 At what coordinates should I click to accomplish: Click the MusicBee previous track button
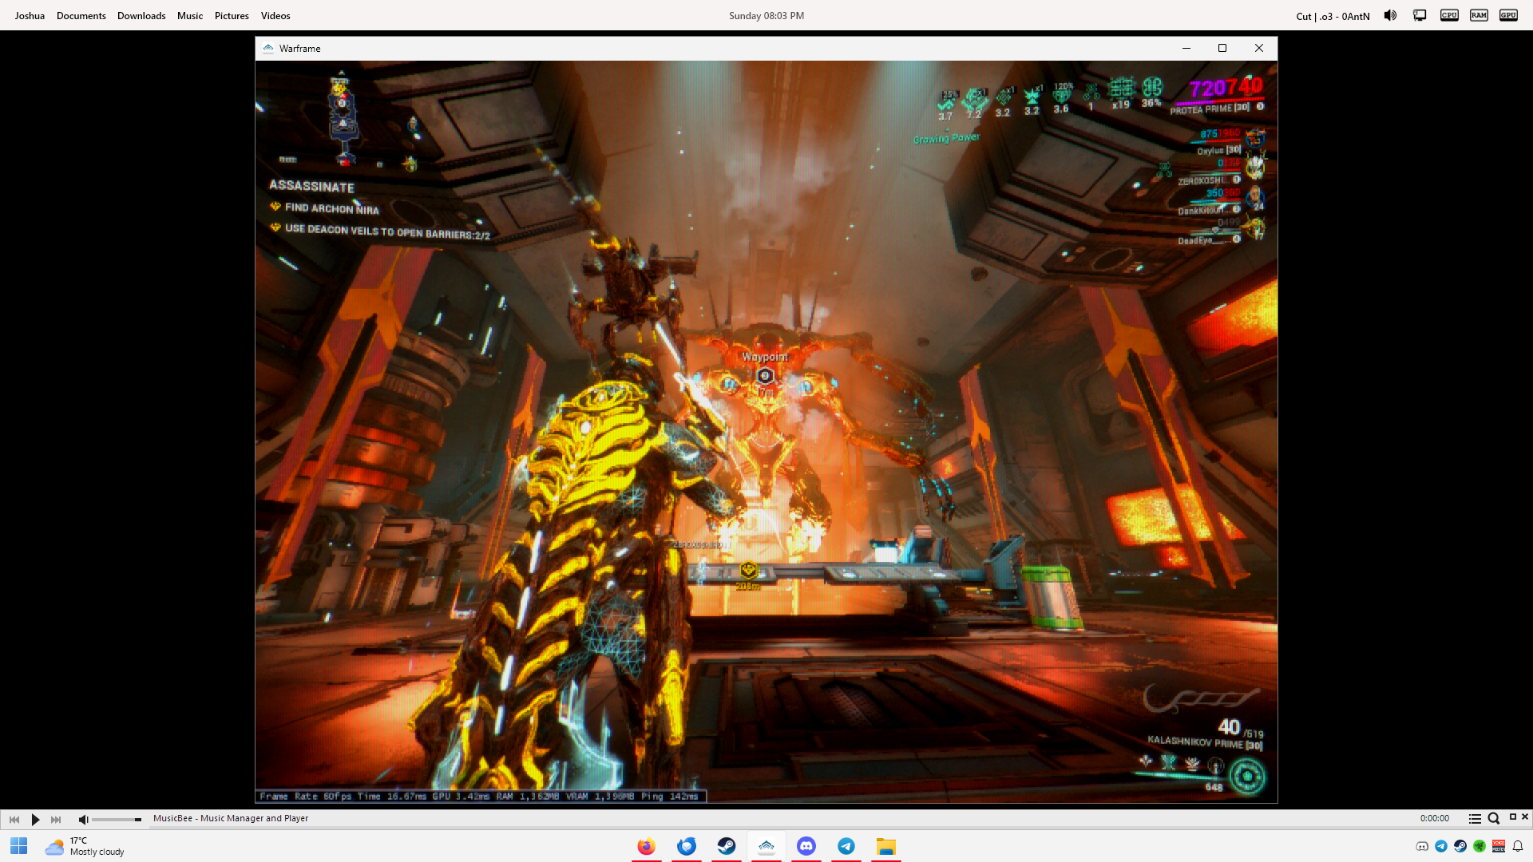14,819
